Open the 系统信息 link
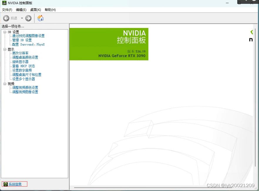The width and height of the screenshot is (259, 191). (15, 184)
